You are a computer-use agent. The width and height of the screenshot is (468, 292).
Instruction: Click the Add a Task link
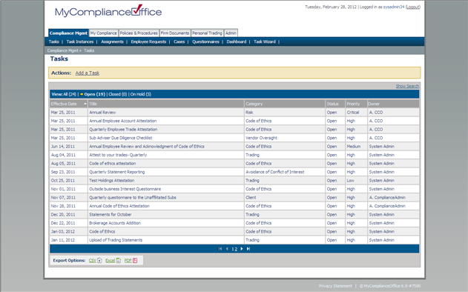point(88,73)
